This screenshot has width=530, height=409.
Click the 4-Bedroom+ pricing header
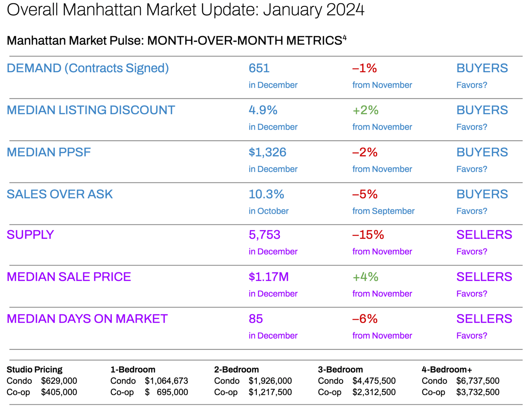point(447,369)
